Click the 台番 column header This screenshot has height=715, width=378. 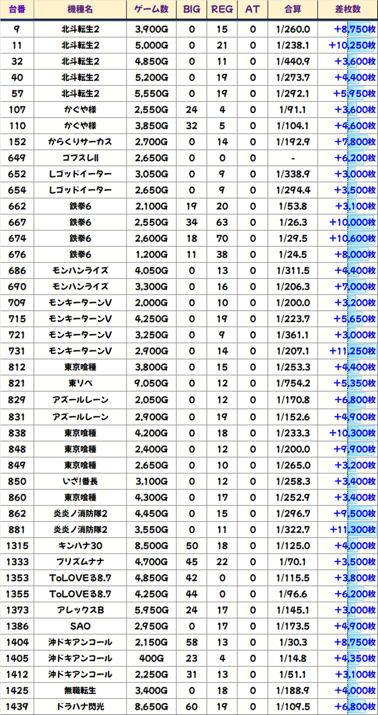click(x=17, y=9)
